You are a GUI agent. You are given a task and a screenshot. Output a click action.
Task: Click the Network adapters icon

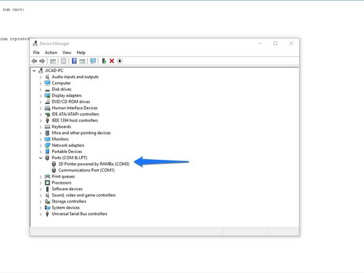click(47, 145)
